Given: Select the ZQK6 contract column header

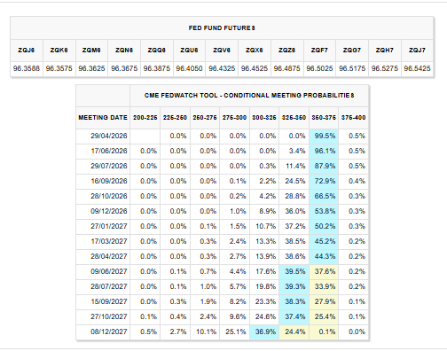Looking at the screenshot, I should click(x=59, y=51).
